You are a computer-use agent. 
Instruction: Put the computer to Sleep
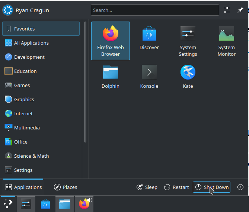[x=147, y=187]
